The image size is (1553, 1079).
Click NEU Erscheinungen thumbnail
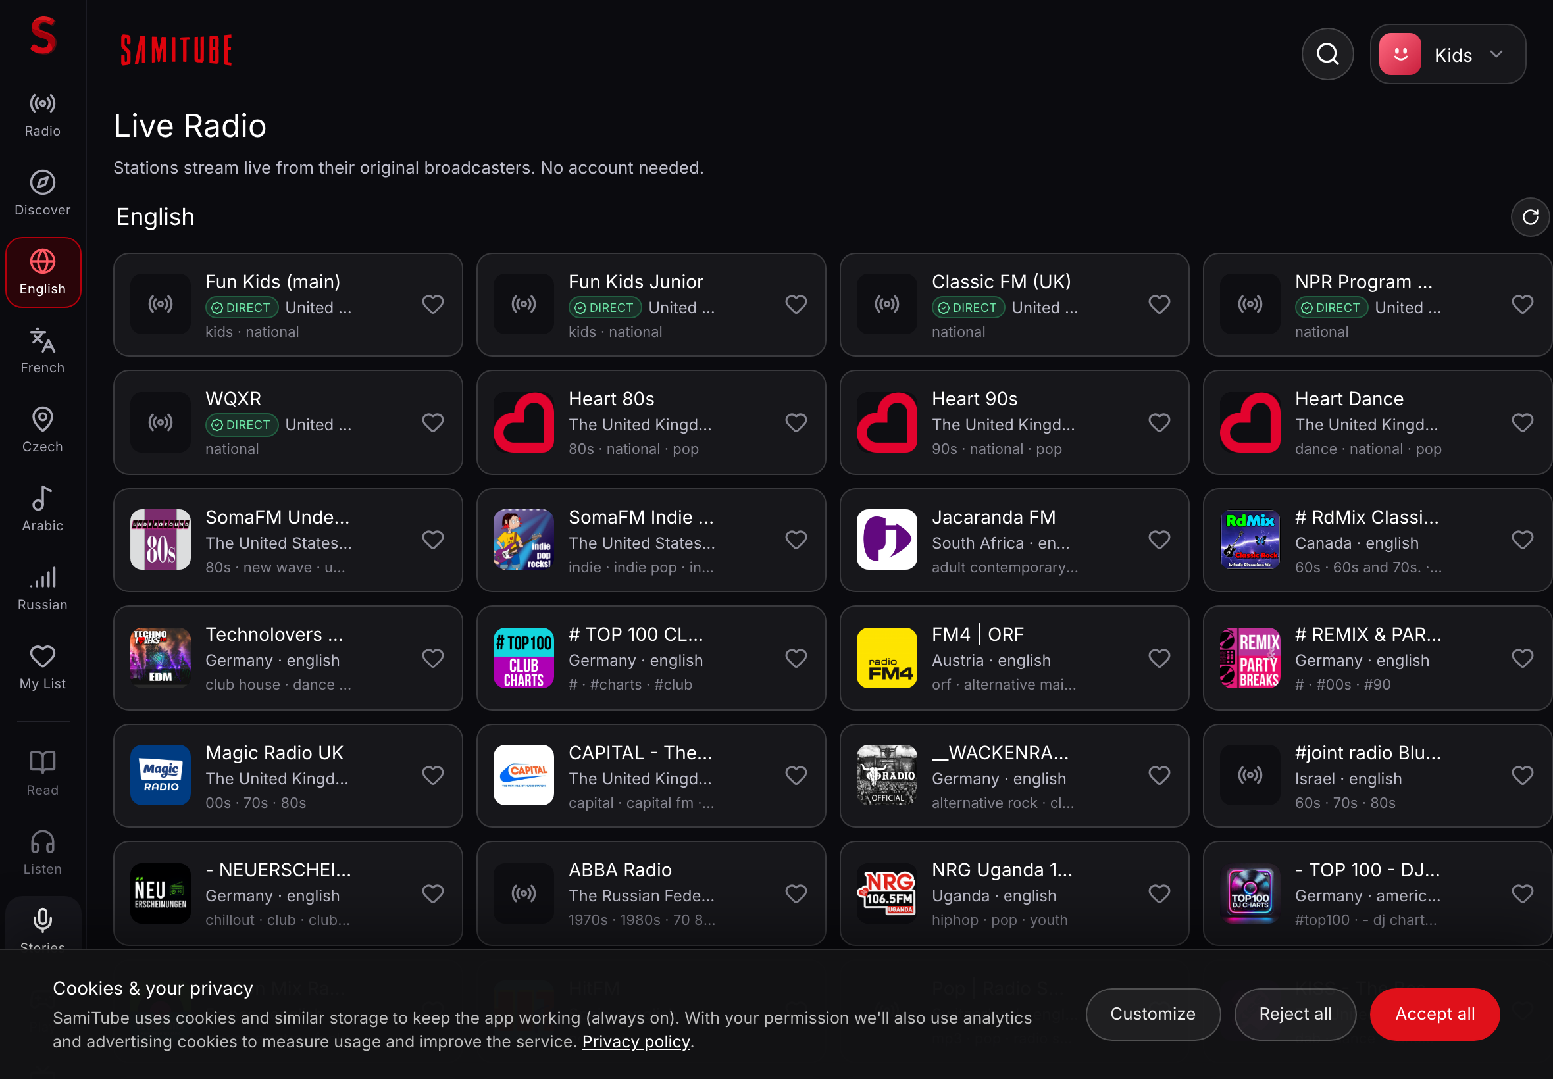pos(161,893)
